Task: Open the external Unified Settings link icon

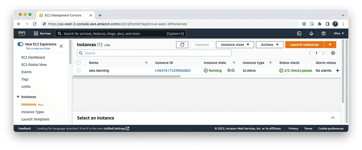Action: 127,129
